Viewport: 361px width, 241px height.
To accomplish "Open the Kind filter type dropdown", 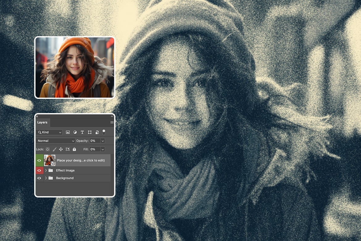I will click(49, 132).
